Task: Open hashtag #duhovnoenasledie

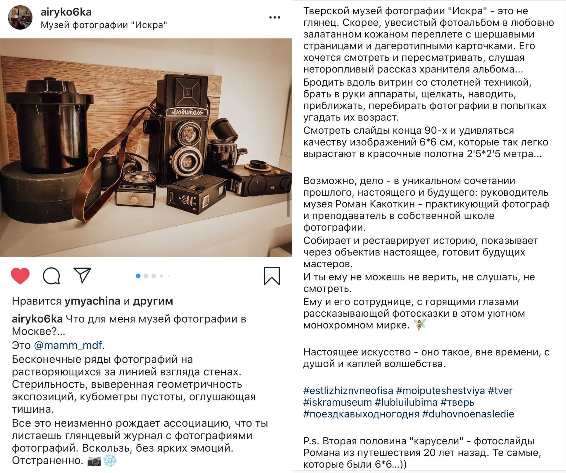Action: coord(468,414)
